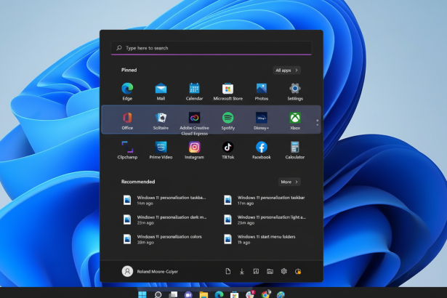Open the Settings gear in the Start menu footer

coord(283,271)
